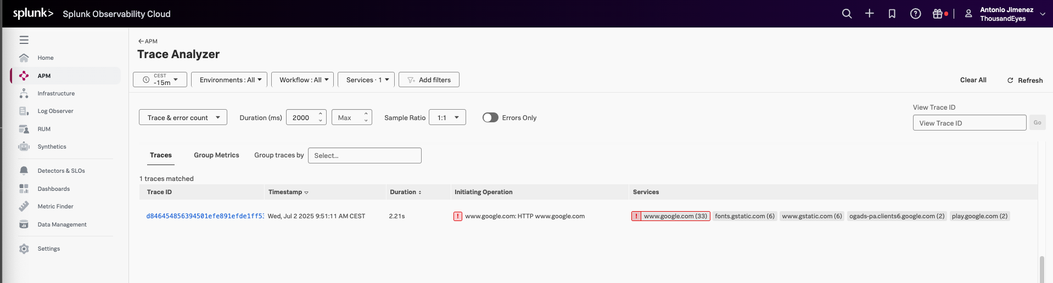
Task: Switch to the Group Metrics tab
Action: coord(216,155)
